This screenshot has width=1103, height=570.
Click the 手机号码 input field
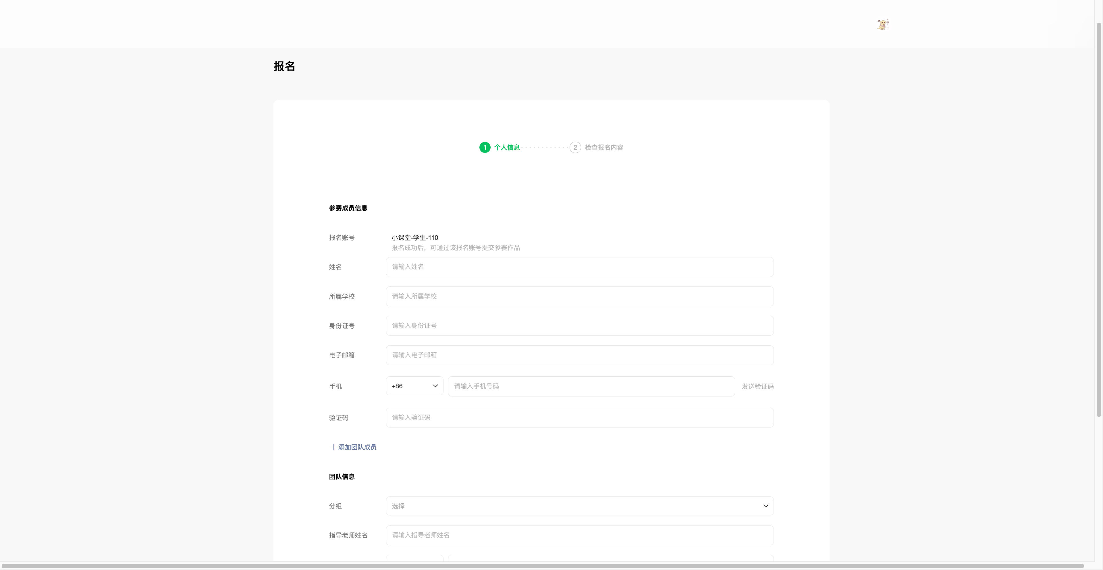591,386
